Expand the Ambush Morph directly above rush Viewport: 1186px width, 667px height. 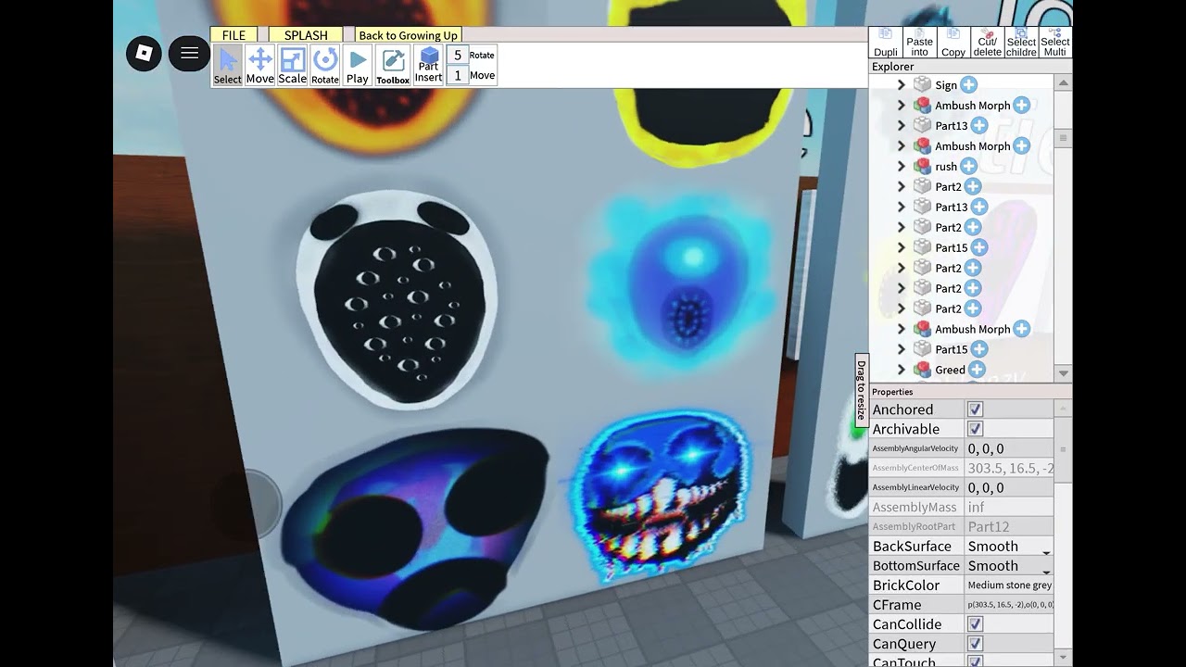[901, 146]
